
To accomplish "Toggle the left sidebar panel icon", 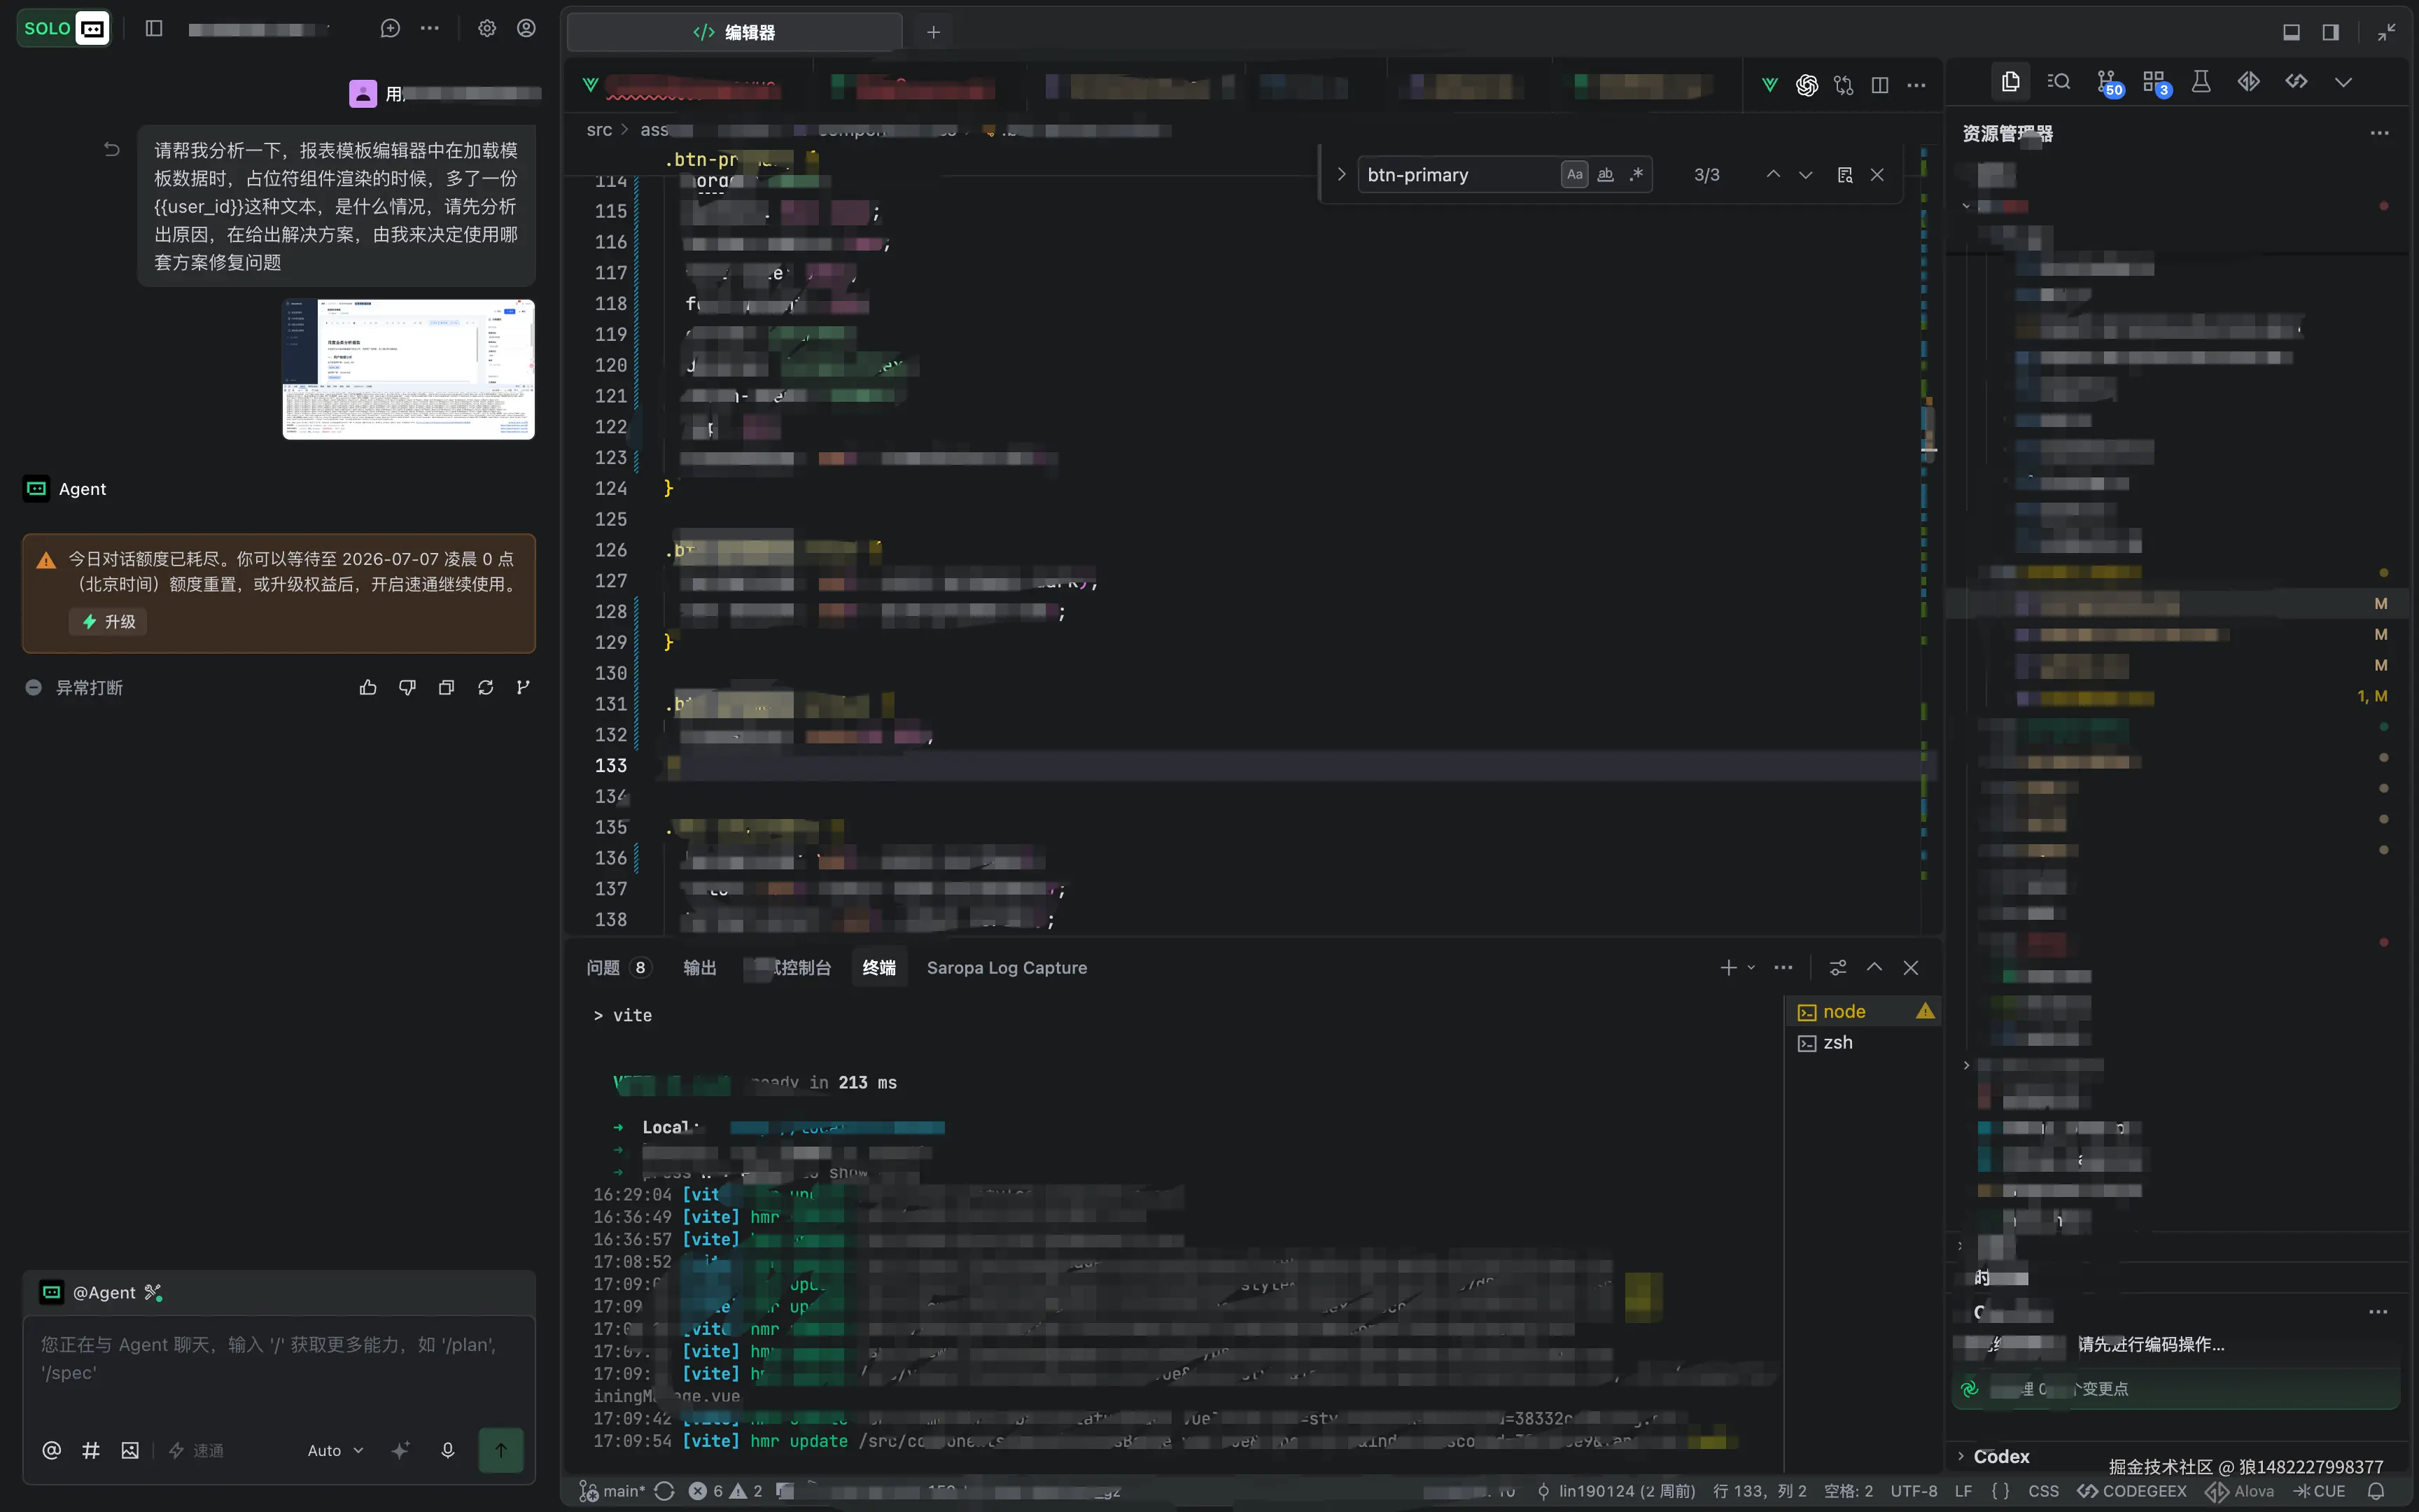I will point(154,28).
